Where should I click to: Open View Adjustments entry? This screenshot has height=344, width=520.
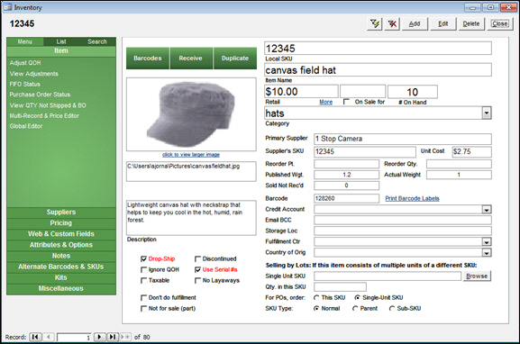pos(34,74)
